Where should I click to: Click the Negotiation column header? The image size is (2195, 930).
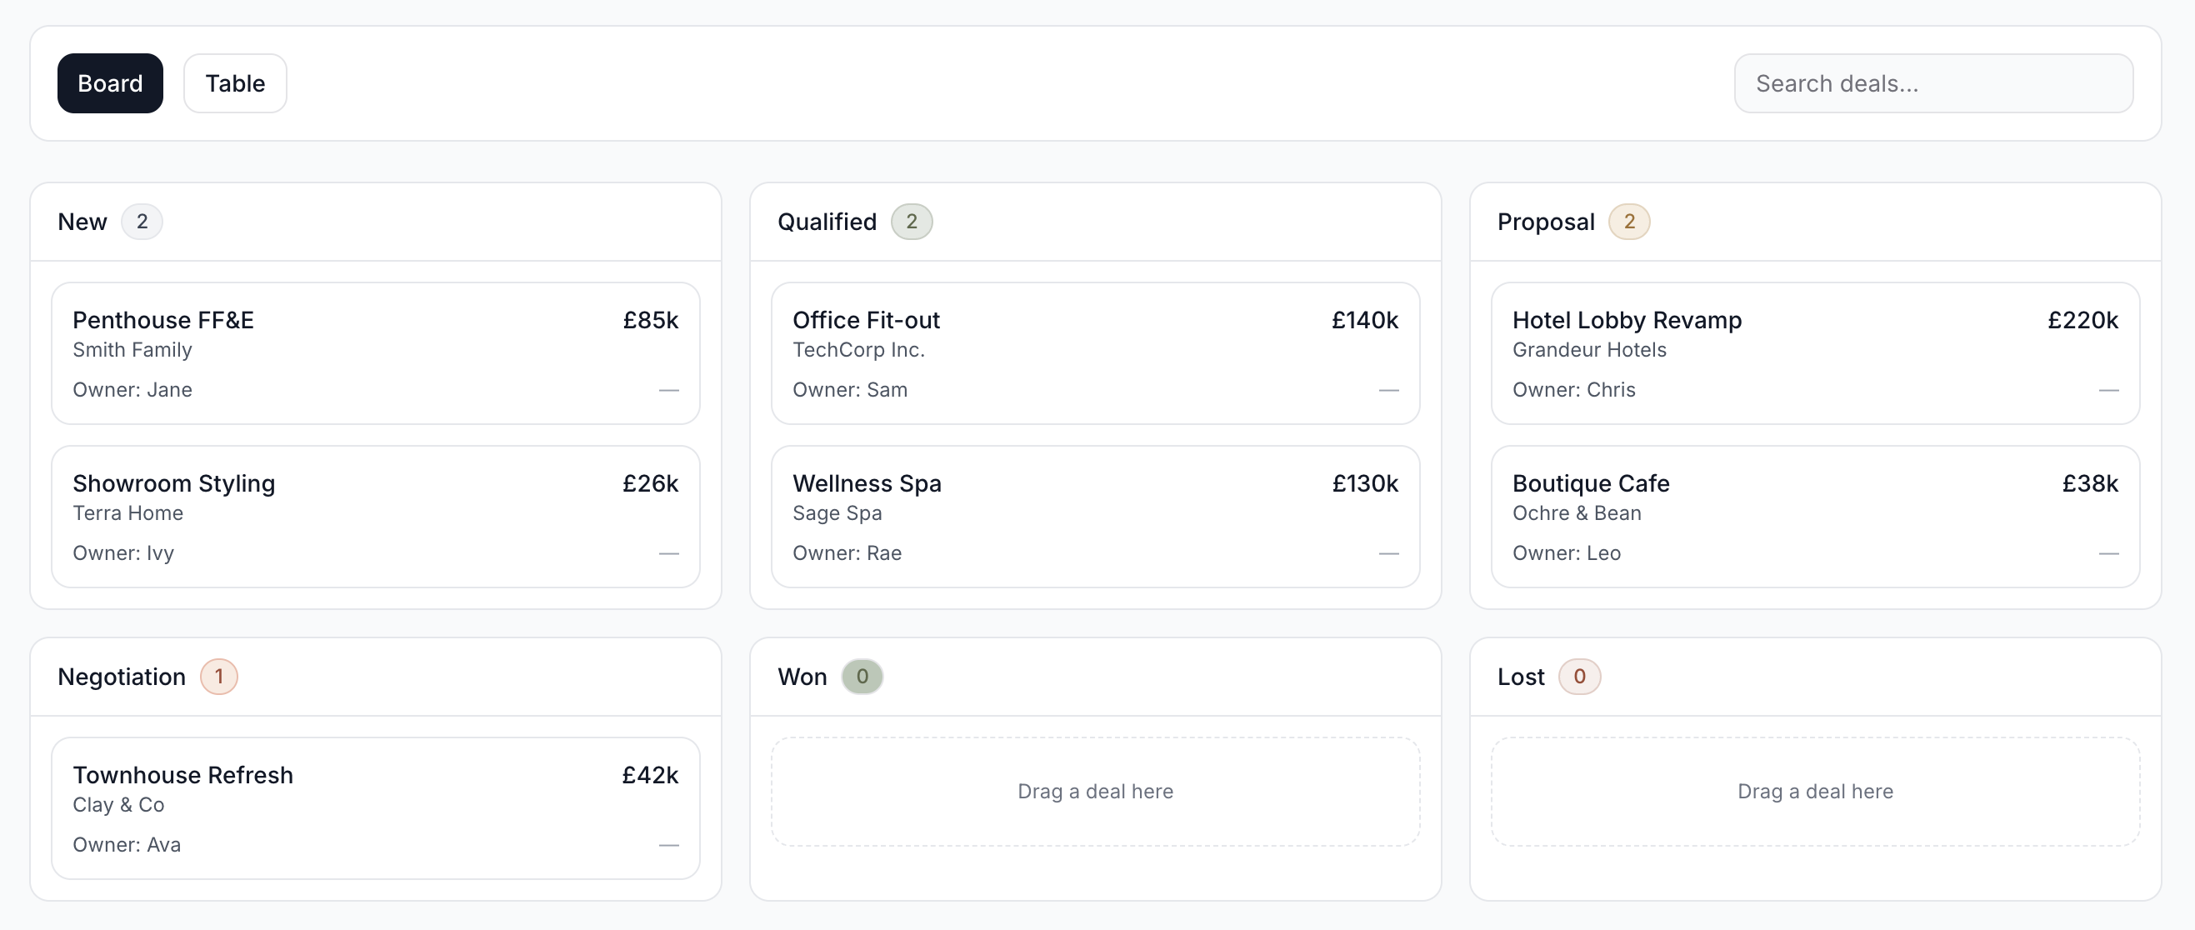[121, 676]
